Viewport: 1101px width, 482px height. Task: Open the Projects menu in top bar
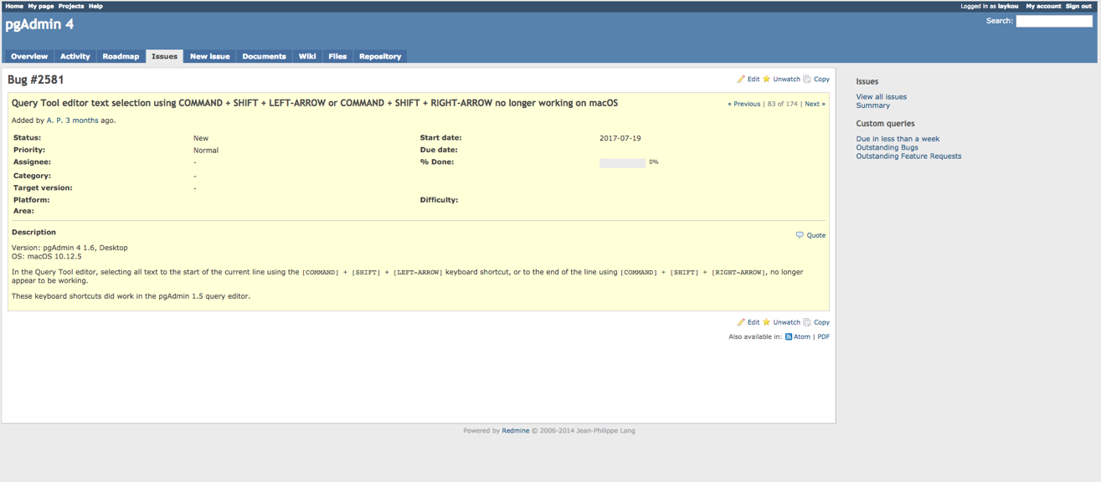[x=71, y=6]
